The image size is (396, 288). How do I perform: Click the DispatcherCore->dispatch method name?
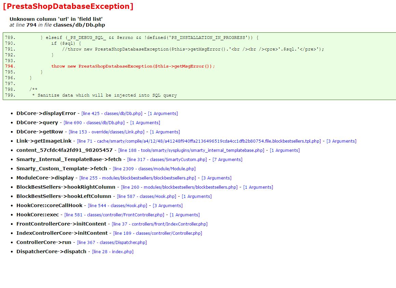52,251
